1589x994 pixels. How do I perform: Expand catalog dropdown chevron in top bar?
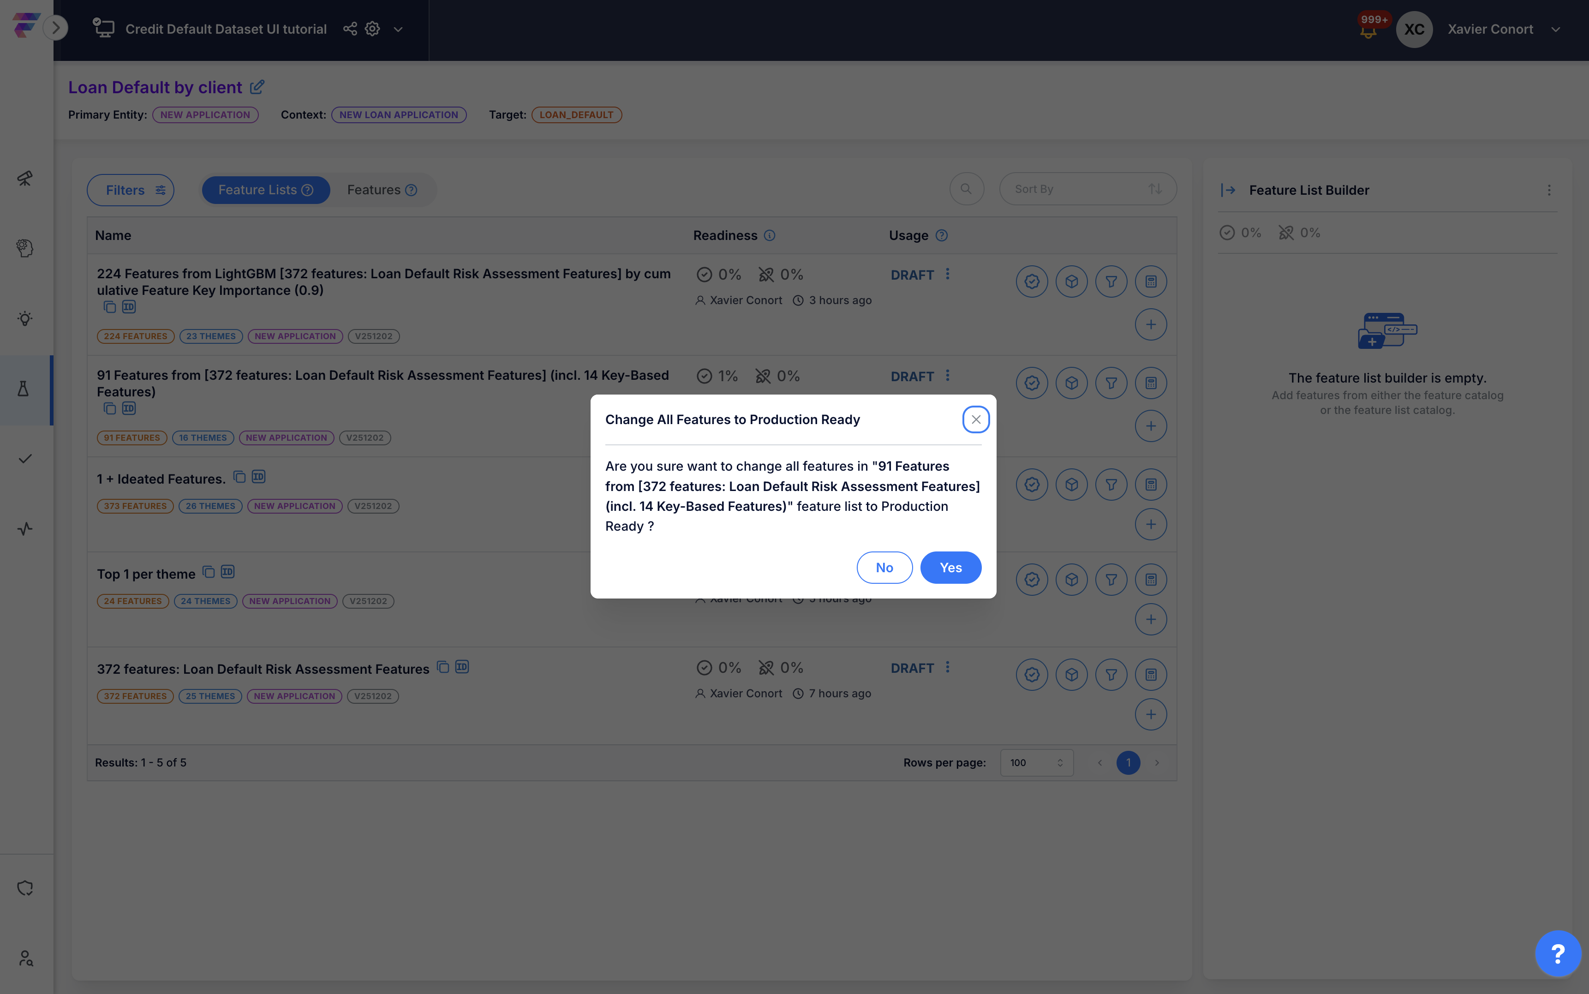tap(398, 30)
